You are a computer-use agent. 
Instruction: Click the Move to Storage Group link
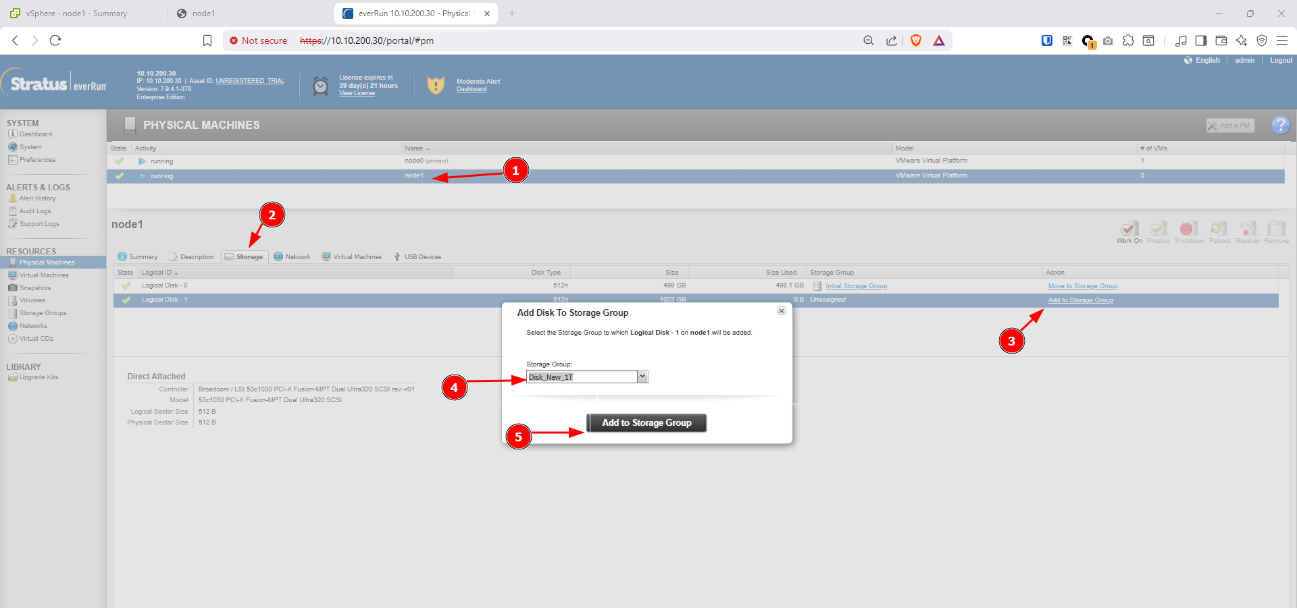pos(1082,286)
